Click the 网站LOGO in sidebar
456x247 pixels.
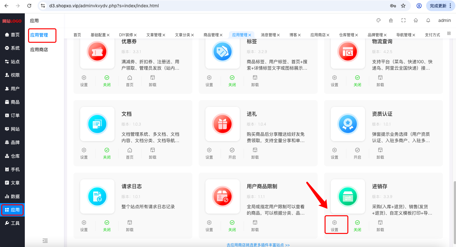(x=12, y=21)
